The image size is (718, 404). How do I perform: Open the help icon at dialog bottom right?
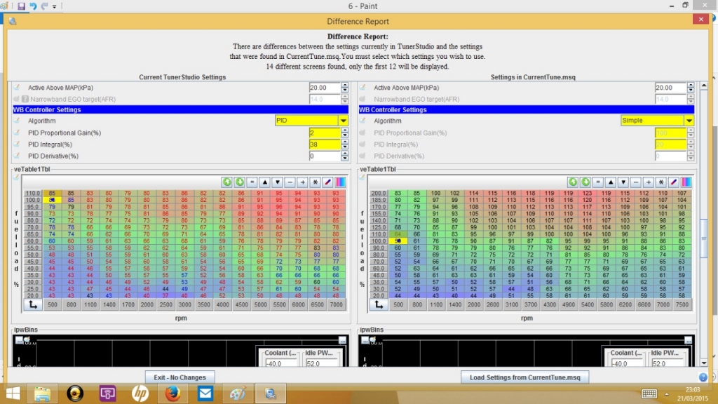point(703,377)
